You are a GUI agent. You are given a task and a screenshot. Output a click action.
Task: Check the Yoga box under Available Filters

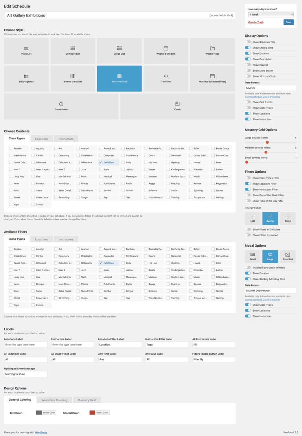pos(11,305)
